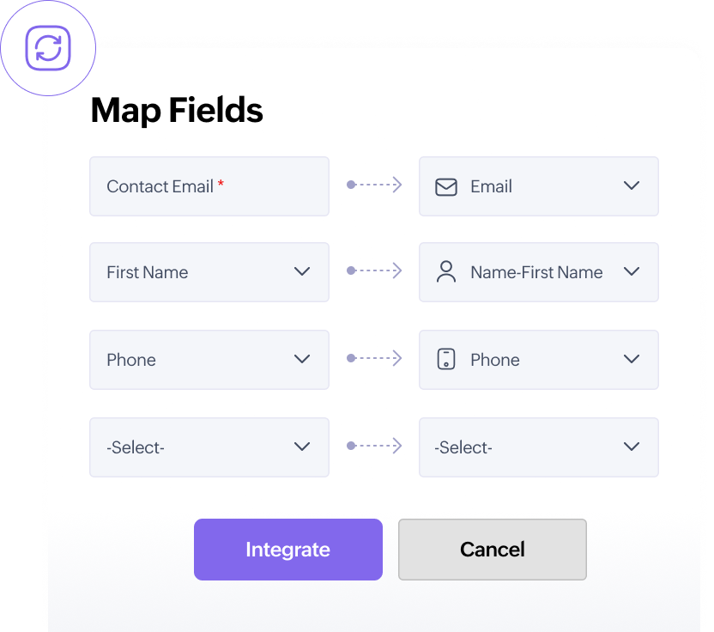Choose a target field in right -Select- dropdown
This screenshot has width=714, height=632.
coord(539,447)
